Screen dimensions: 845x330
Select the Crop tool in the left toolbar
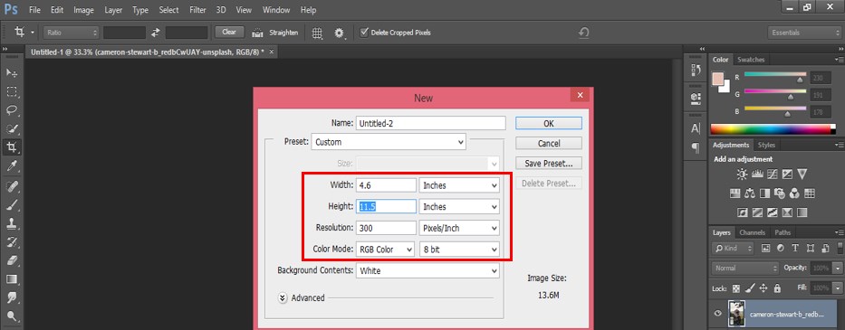[x=12, y=147]
